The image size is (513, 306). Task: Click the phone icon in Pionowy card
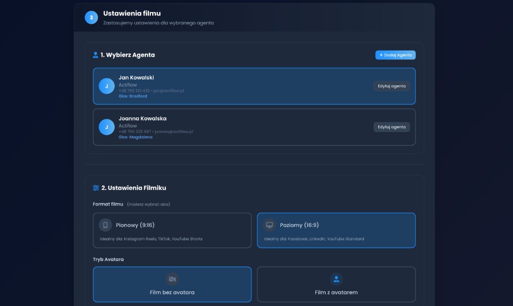click(105, 225)
